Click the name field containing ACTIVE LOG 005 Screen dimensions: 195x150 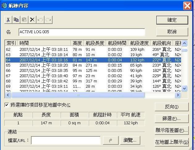pyautogui.click(x=82, y=32)
